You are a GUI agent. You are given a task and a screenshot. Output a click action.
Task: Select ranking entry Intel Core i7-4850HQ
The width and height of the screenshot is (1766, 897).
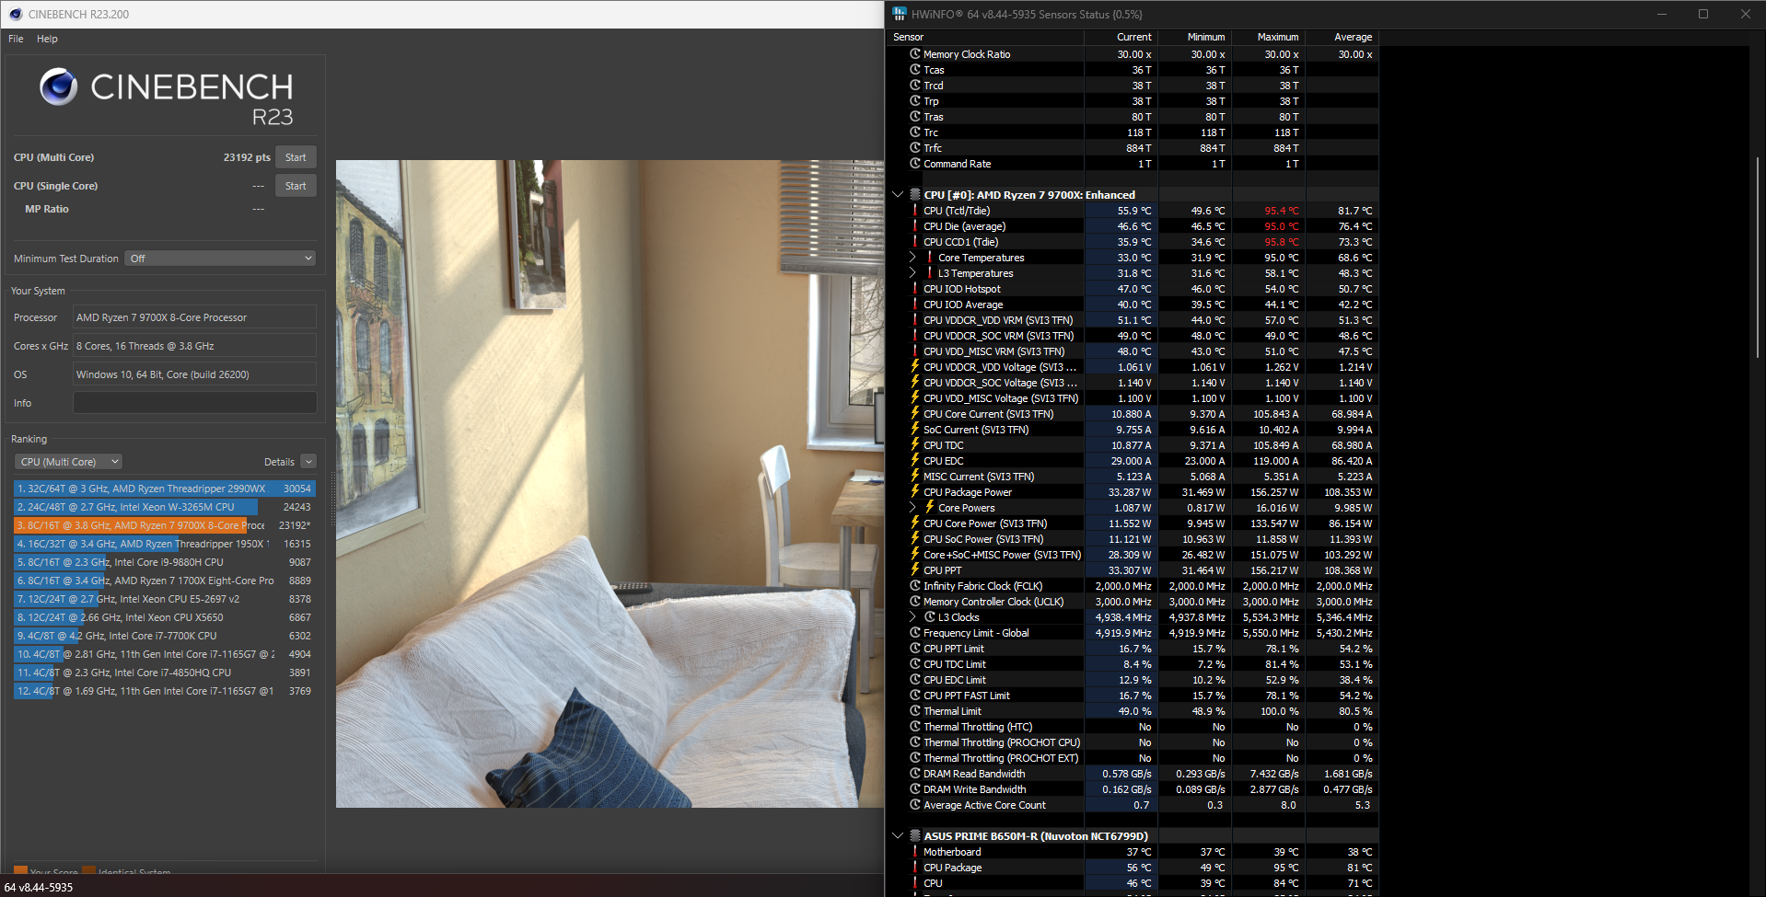(x=165, y=673)
